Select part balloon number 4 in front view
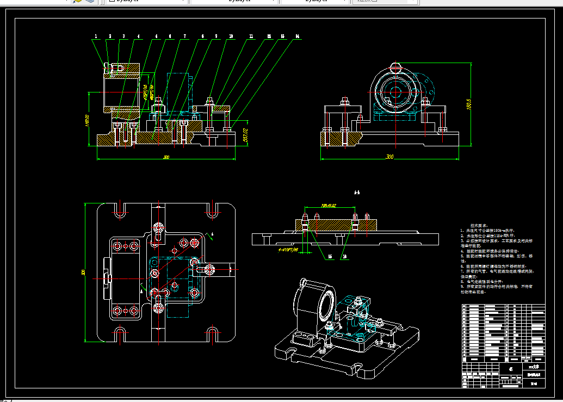Screen dimensions: 563x402 pyautogui.click(x=138, y=36)
